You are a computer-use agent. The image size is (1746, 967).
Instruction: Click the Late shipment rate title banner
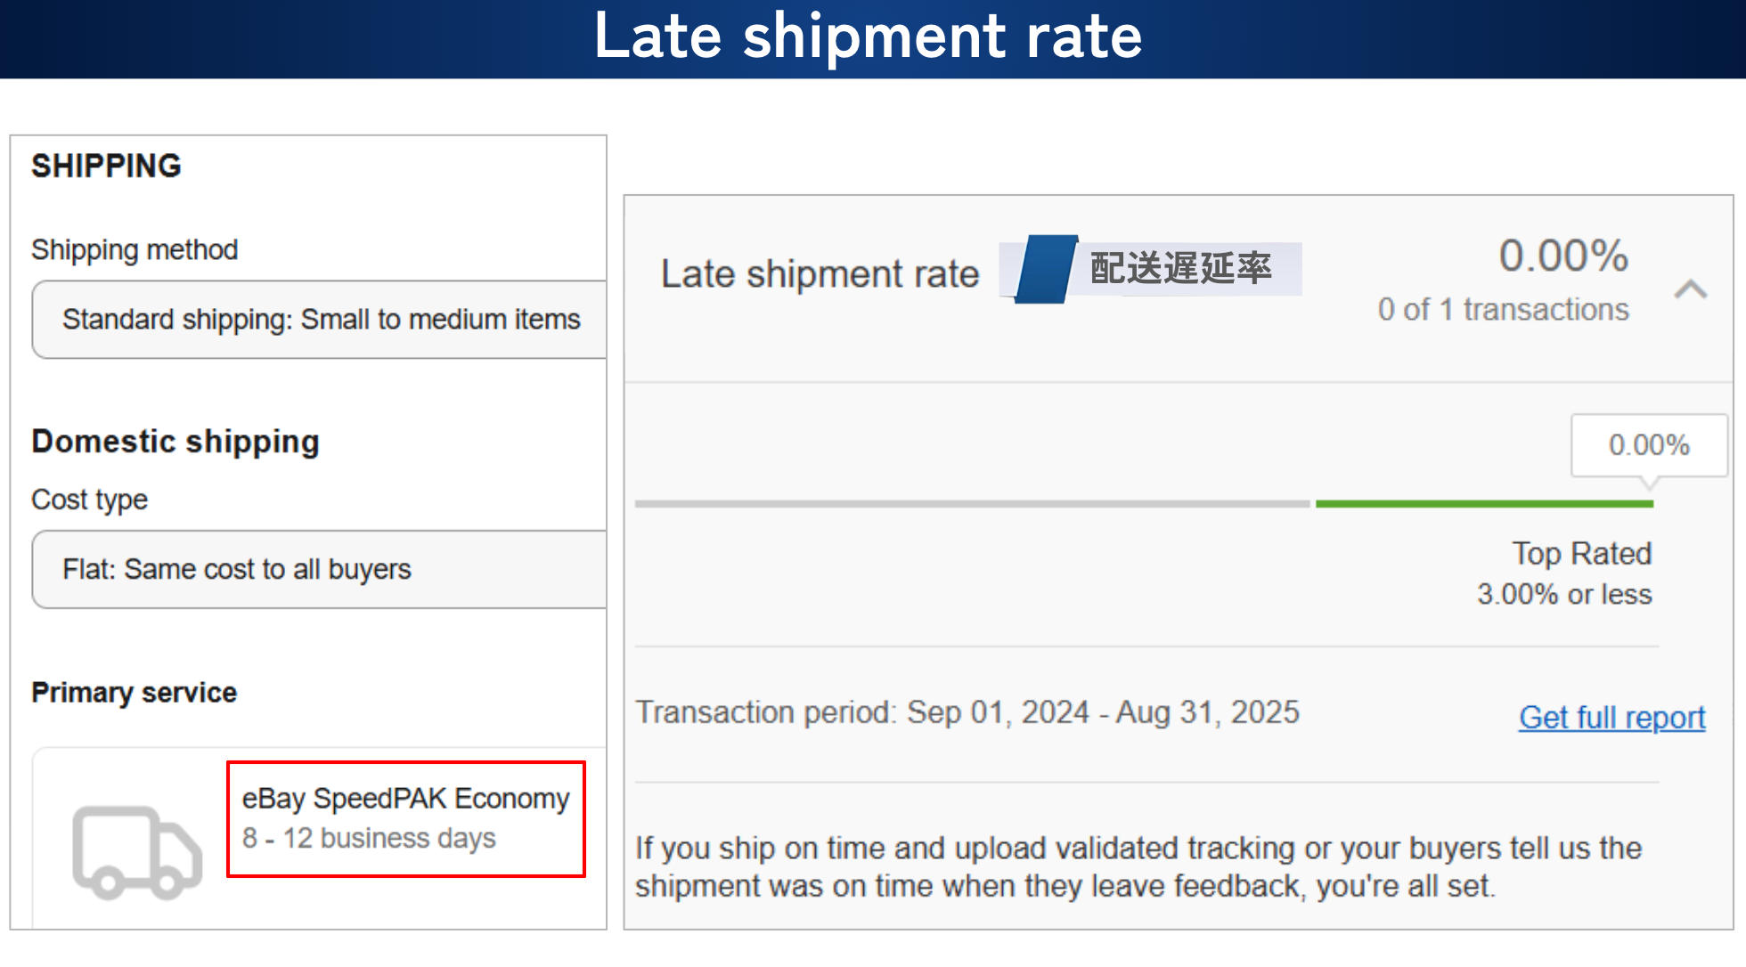(869, 37)
